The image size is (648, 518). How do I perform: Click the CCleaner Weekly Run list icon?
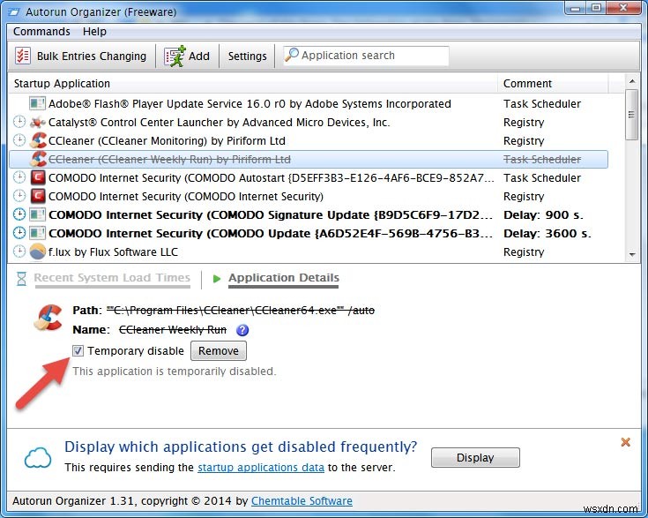click(x=38, y=159)
